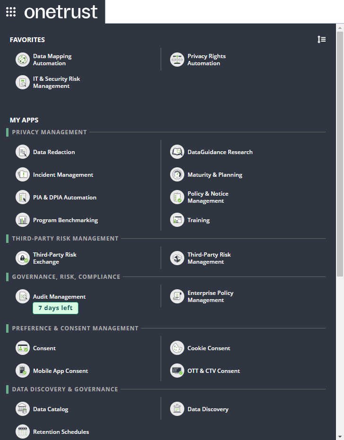
Task: Select the PIA & DPIA Automation icon
Action: [x=22, y=197]
